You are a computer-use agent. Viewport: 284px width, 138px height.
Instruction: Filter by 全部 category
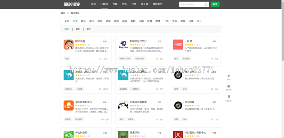coord(67,21)
